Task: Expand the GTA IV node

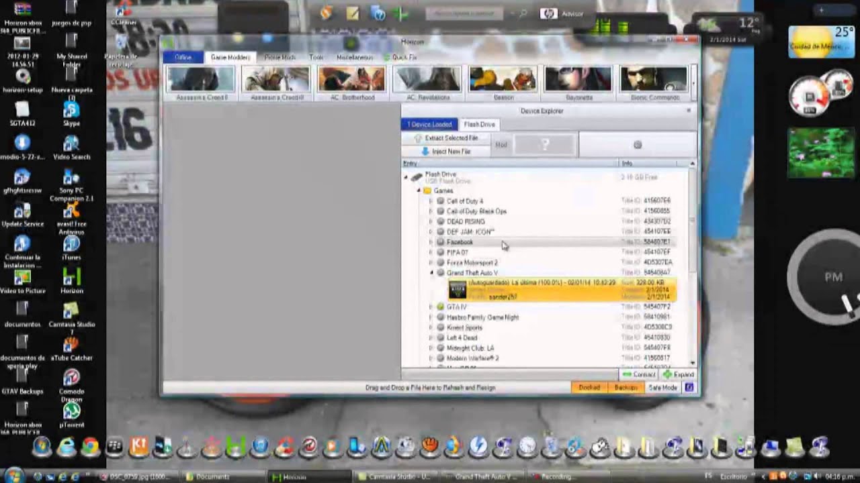Action: tap(431, 307)
